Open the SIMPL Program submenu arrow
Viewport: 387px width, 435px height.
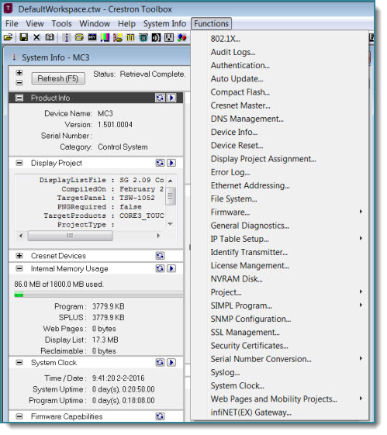[x=361, y=305]
